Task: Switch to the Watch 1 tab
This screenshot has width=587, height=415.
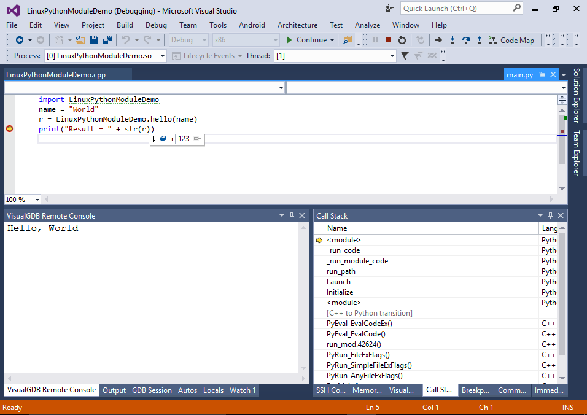Action: point(243,390)
